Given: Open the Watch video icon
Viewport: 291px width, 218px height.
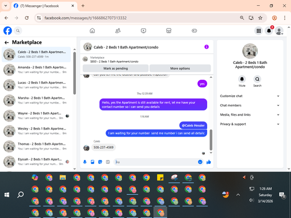Looking at the screenshot, I should 143,31.
